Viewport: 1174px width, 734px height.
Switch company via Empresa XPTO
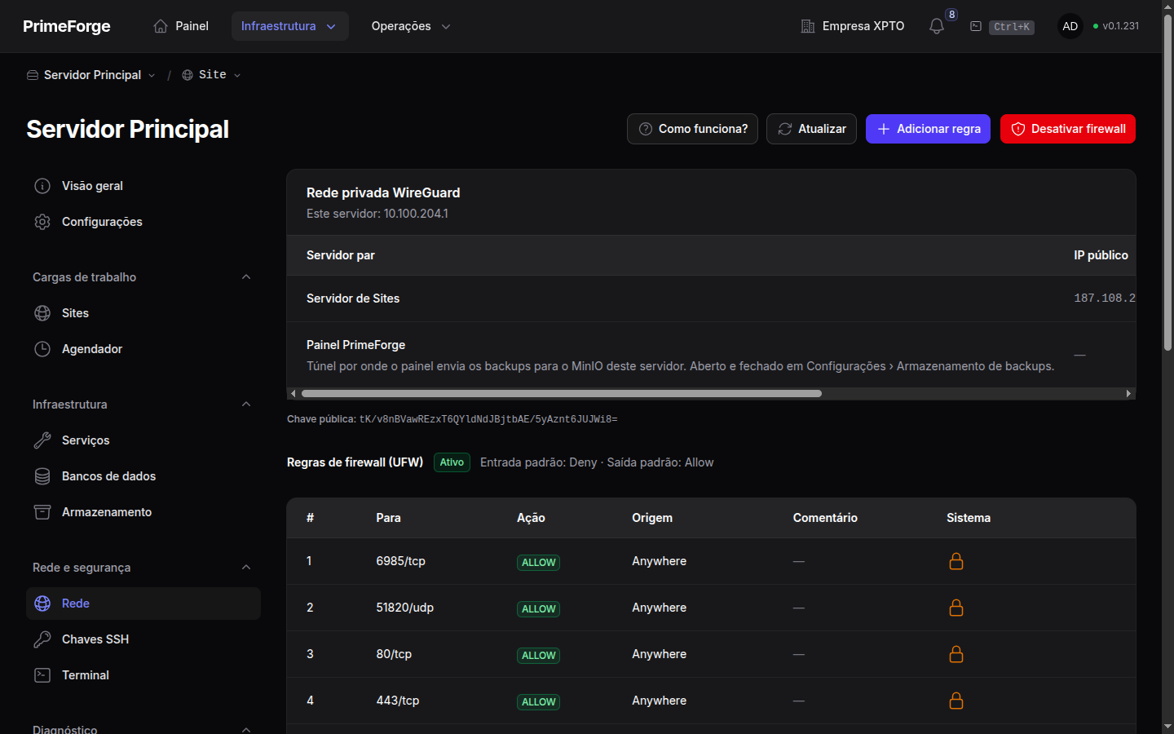point(853,26)
